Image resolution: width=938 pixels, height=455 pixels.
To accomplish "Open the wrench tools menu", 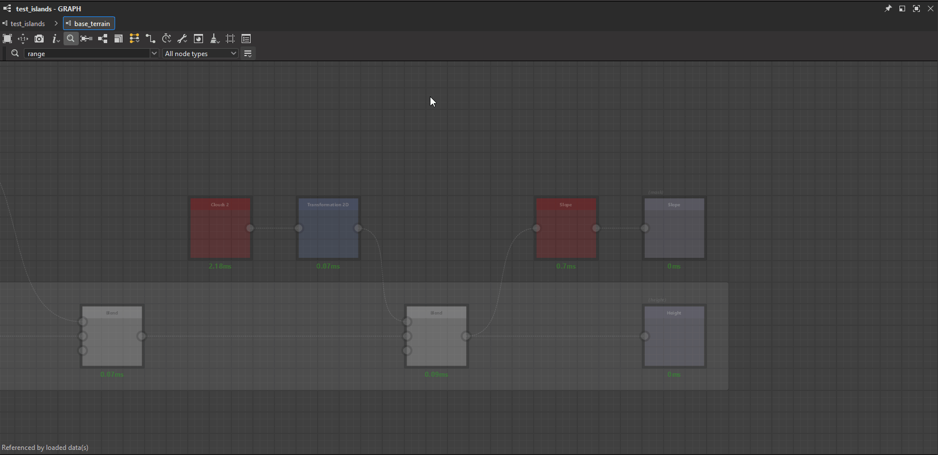I will 182,39.
